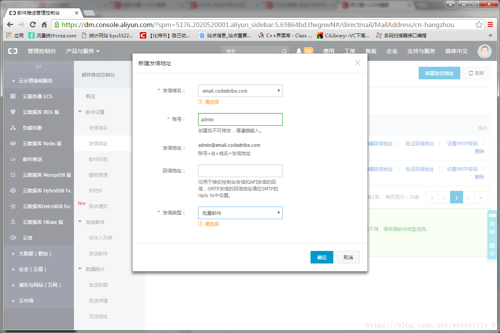Expand the 产品与服务 menu
This screenshot has height=333, width=500.
(83, 51)
